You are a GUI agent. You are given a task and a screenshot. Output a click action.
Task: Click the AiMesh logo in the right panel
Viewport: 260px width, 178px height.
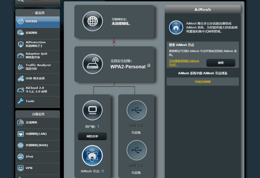(x=176, y=27)
